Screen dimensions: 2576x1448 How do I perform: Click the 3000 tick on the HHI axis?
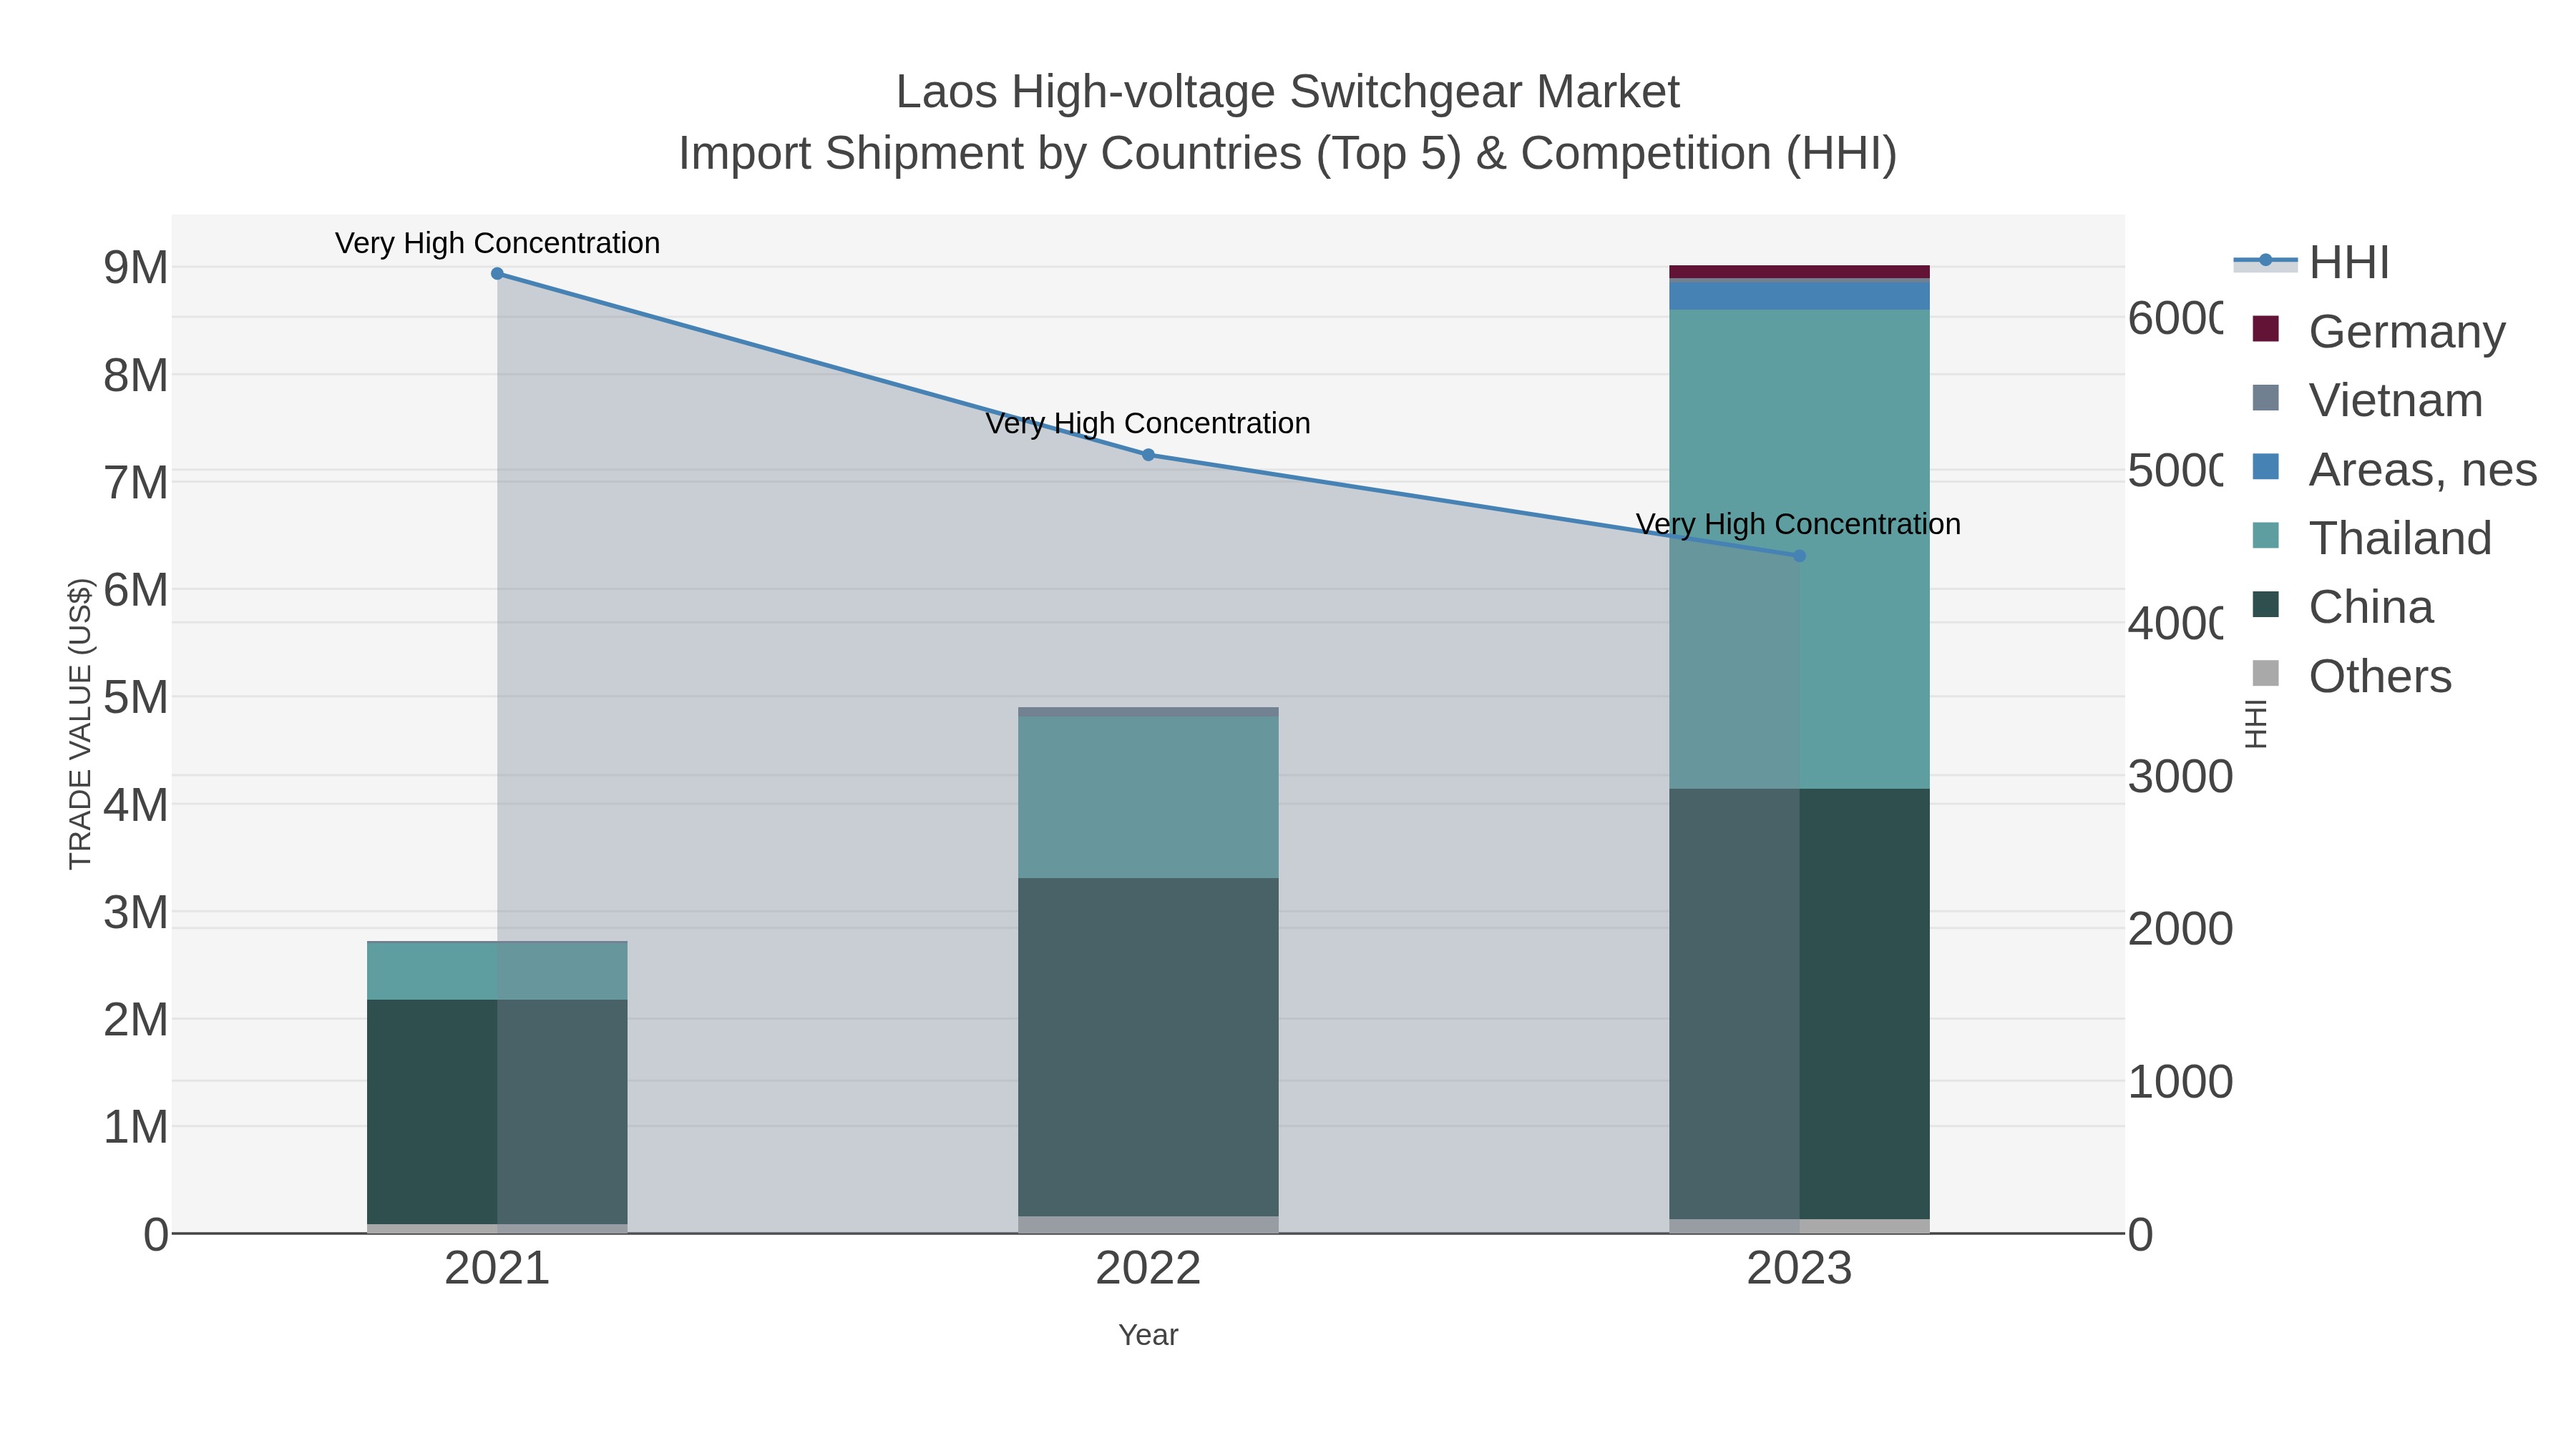coord(2180,777)
